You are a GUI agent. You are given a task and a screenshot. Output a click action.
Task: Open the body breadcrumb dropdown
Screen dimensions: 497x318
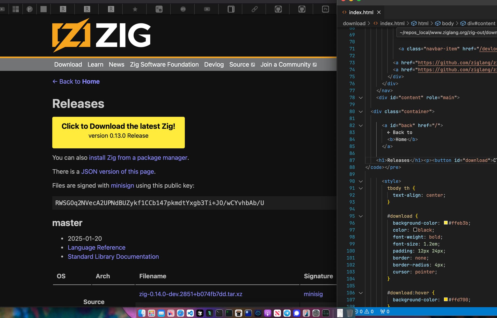(444, 23)
